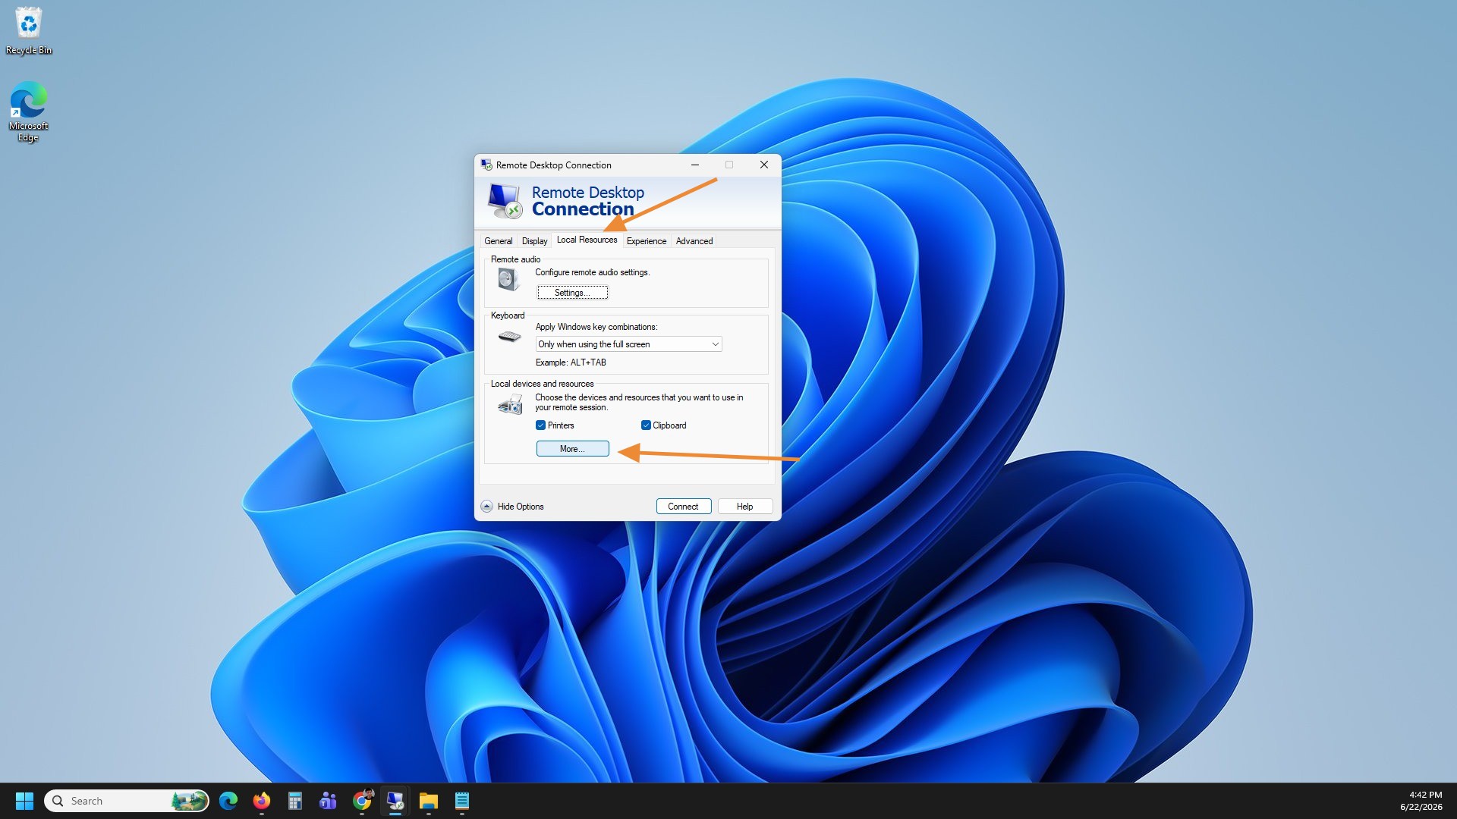1457x819 pixels.
Task: Launch Calculator from the taskbar
Action: click(295, 801)
